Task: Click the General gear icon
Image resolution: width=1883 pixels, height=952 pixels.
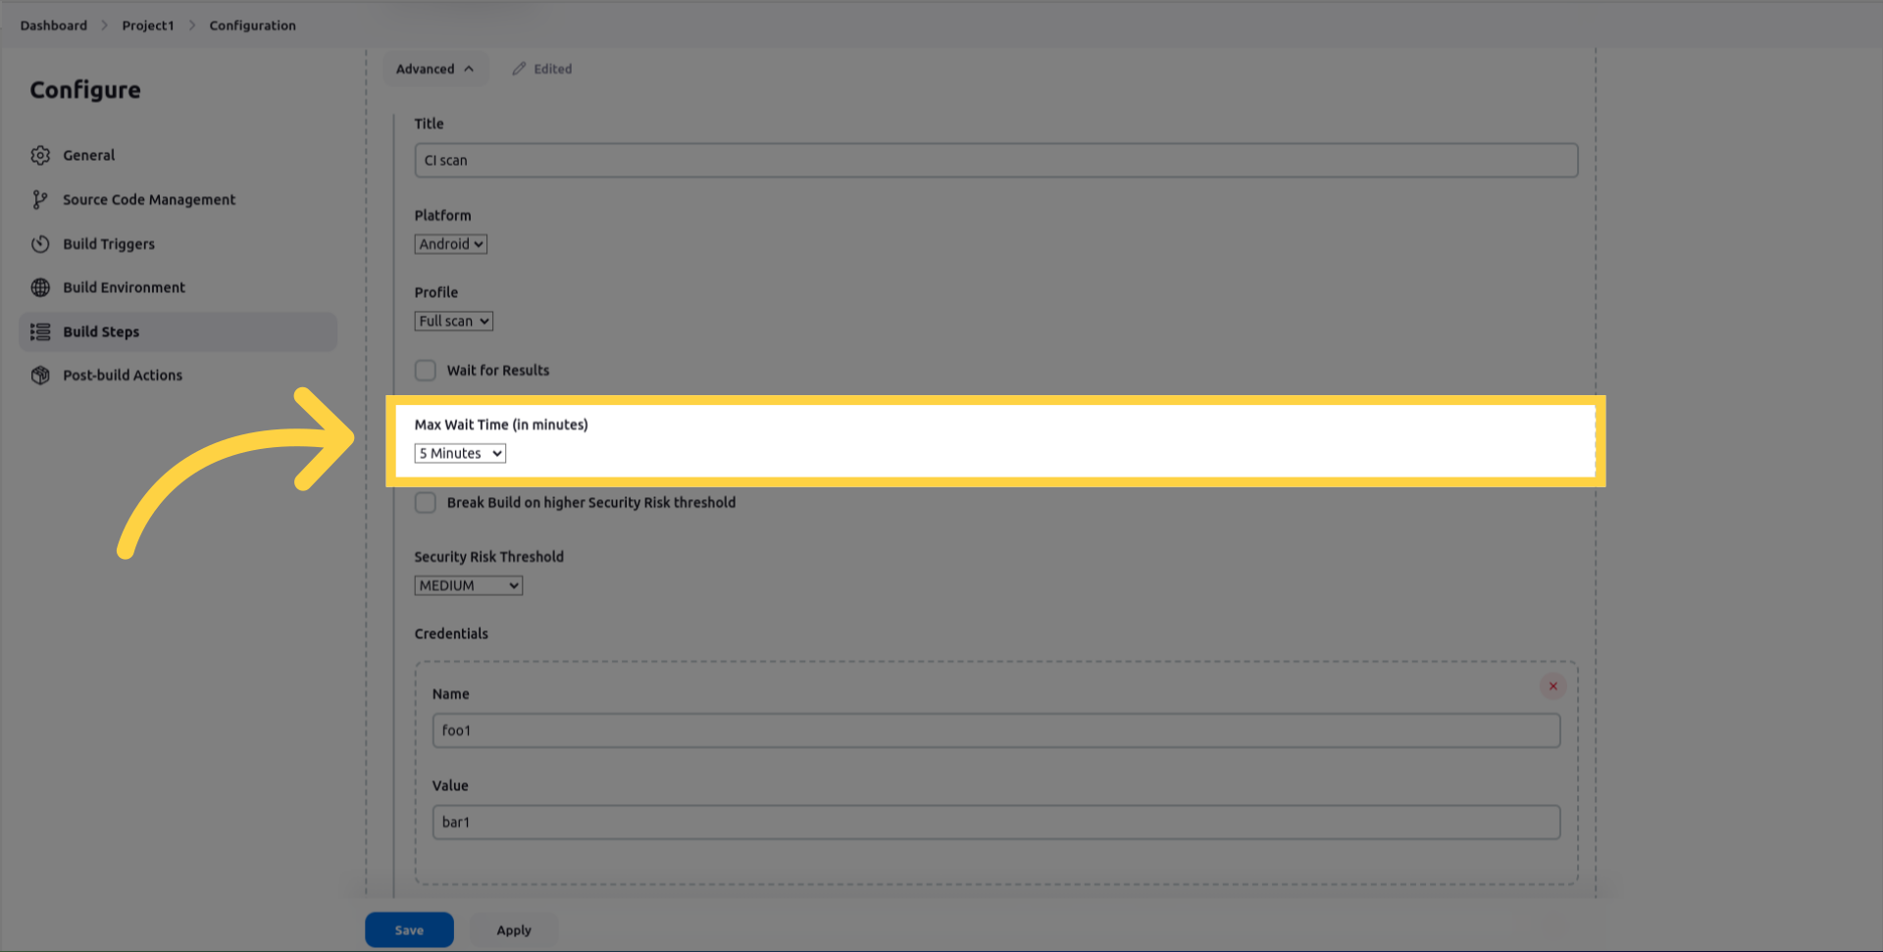Action: (x=40, y=155)
